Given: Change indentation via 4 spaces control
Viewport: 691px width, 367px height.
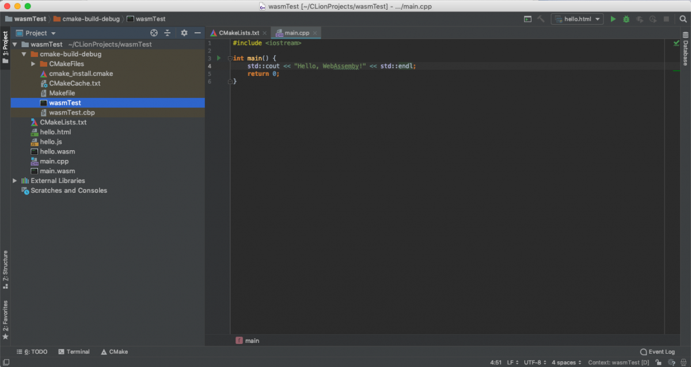Looking at the screenshot, I should click(x=565, y=362).
